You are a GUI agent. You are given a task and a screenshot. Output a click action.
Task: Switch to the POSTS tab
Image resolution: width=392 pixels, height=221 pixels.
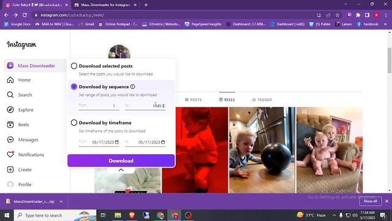[x=194, y=99]
